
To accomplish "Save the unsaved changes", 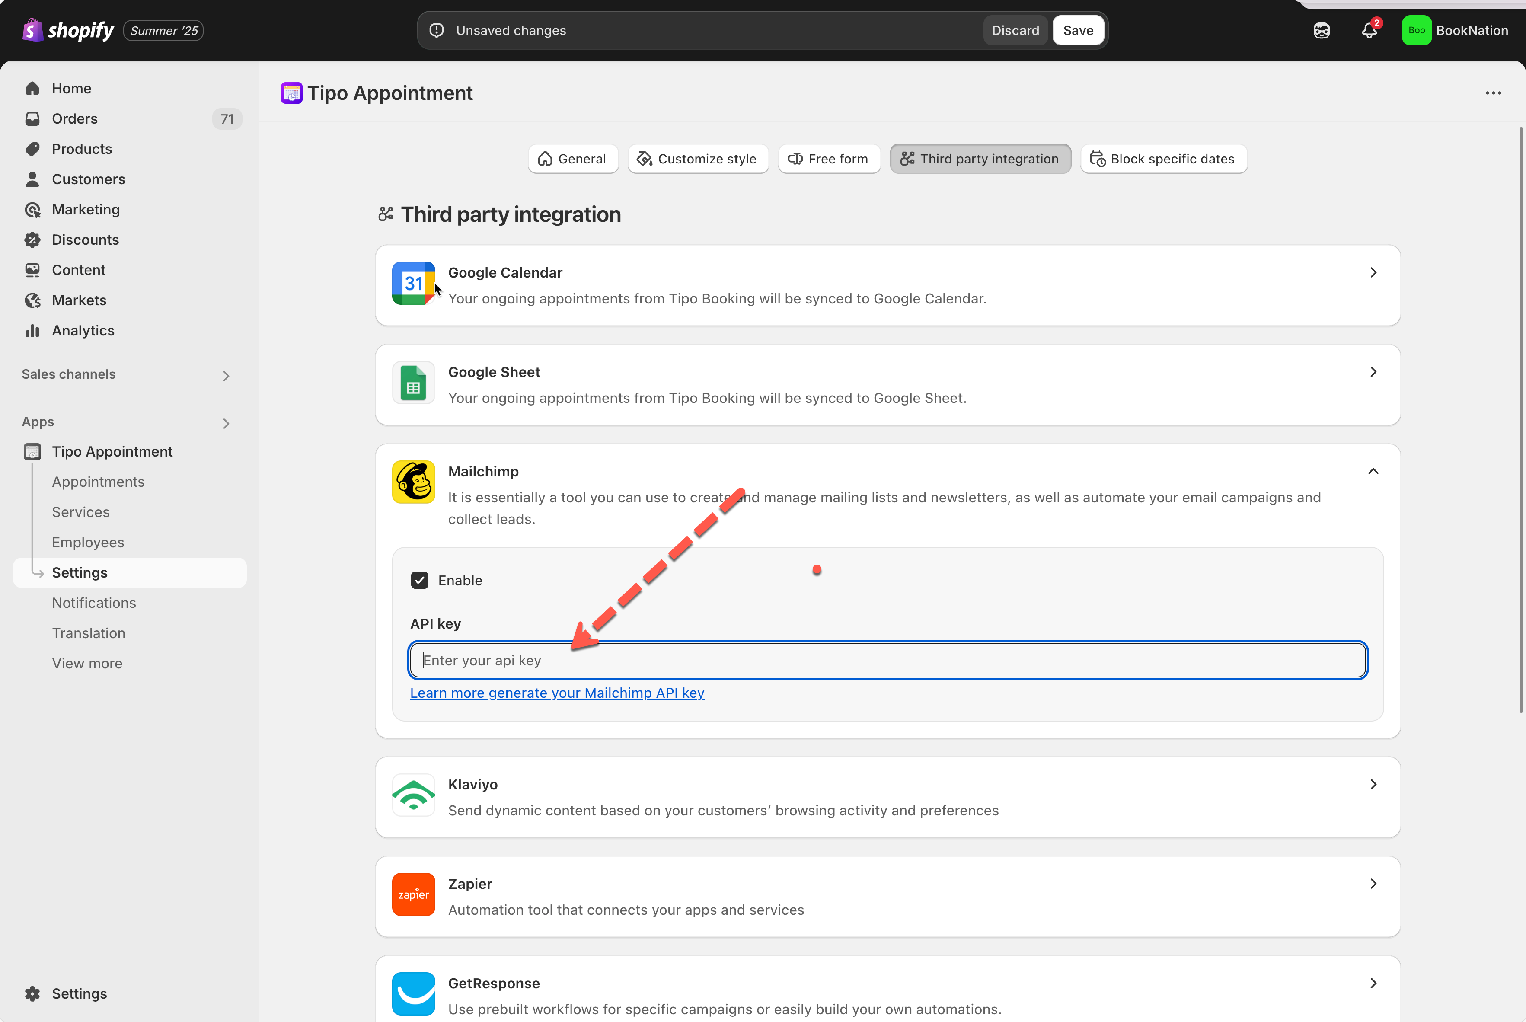I will (x=1078, y=31).
